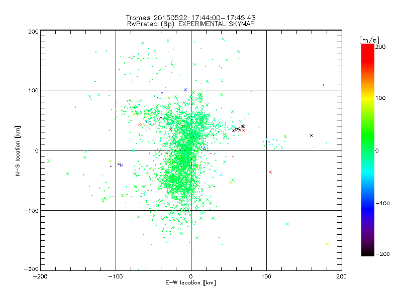Select the blue X marker on the 100 km N-S line
This screenshot has height=301, width=402.
pos(185,90)
